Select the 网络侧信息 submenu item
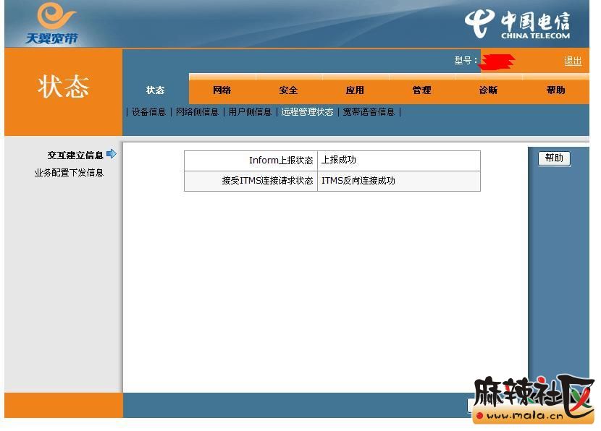 (x=197, y=112)
